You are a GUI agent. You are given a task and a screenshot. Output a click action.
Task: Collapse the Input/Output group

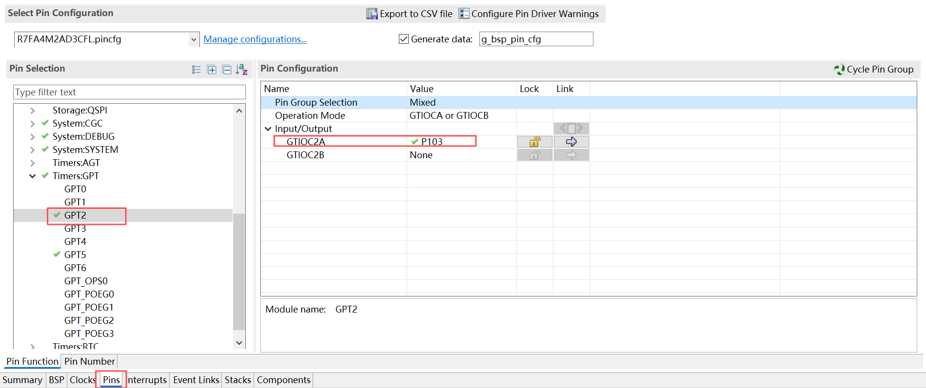tap(268, 129)
